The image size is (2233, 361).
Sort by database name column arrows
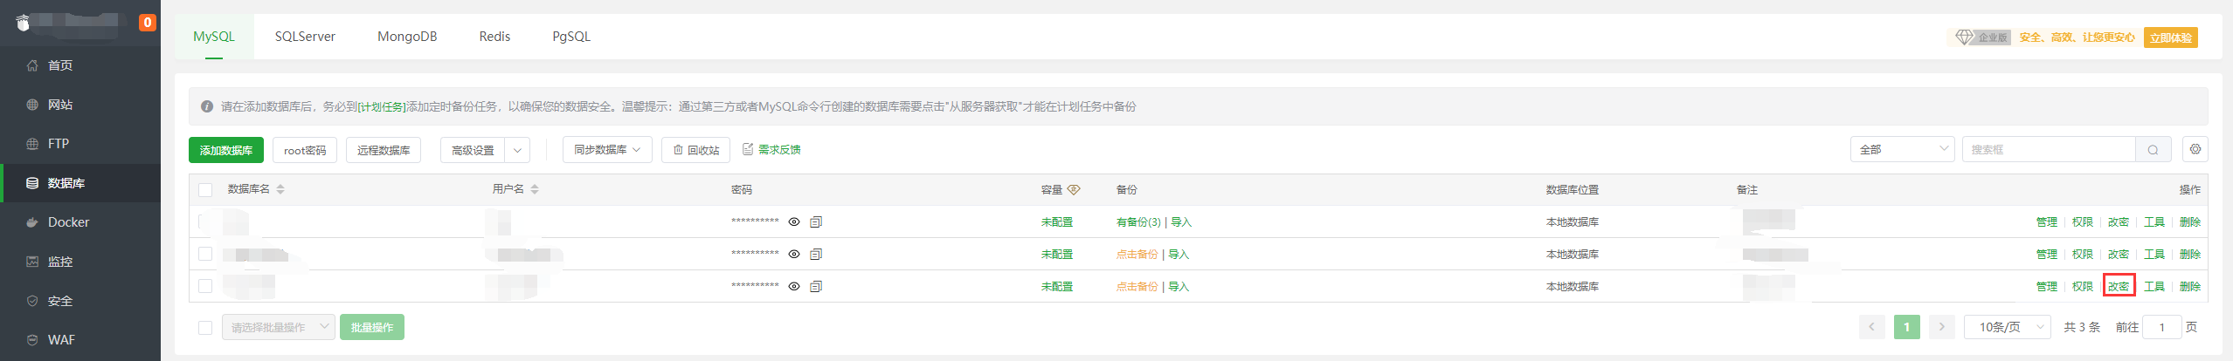280,189
